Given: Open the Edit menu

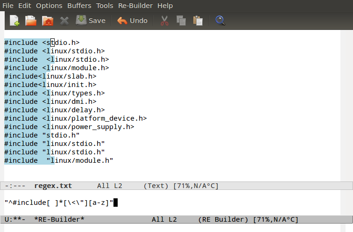Looking at the screenshot, I should 25,6.
